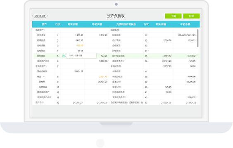Screen dimensions: 233x148
Task: Select the 非流动资产合计 row label
Action: [44, 97]
